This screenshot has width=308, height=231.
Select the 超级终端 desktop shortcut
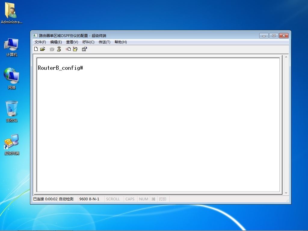12,144
